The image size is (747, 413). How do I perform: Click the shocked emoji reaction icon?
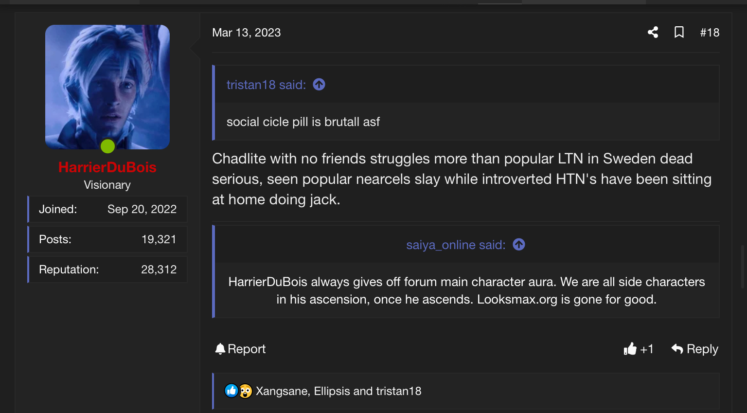click(x=246, y=391)
